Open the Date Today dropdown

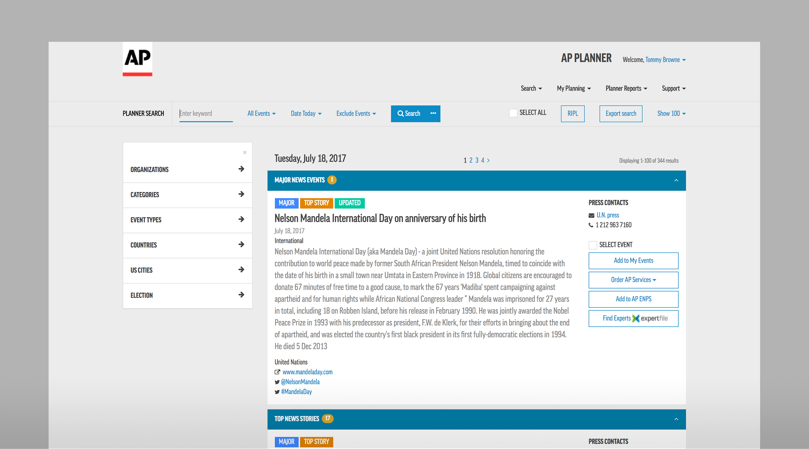pos(306,114)
